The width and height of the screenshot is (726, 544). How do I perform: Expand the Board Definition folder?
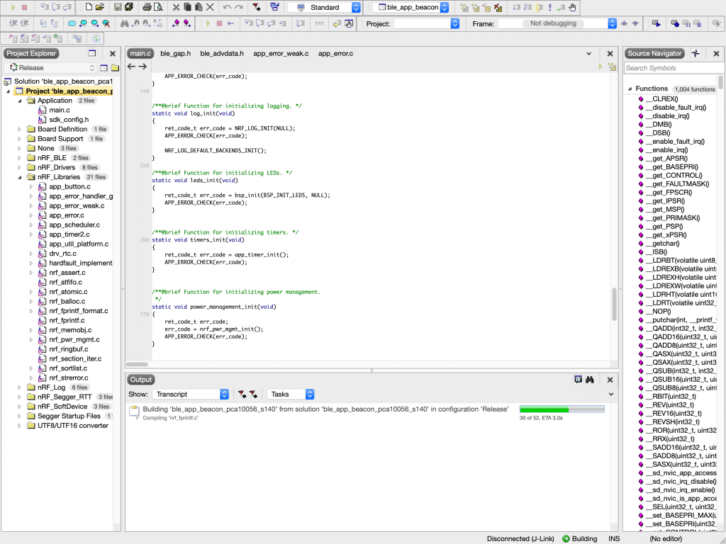[19, 129]
